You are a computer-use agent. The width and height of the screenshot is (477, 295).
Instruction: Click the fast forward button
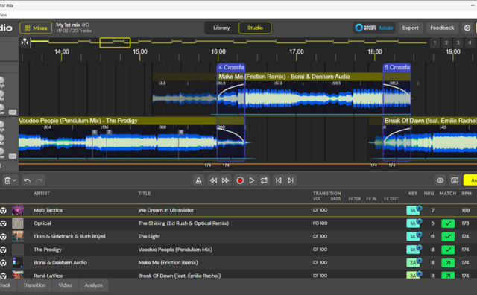click(225, 180)
